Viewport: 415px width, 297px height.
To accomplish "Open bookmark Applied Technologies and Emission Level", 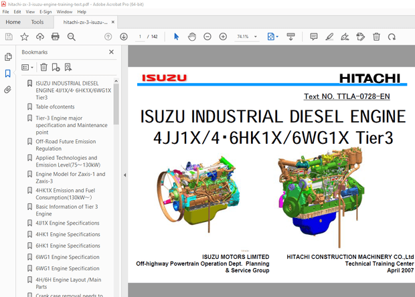I will pos(68,161).
